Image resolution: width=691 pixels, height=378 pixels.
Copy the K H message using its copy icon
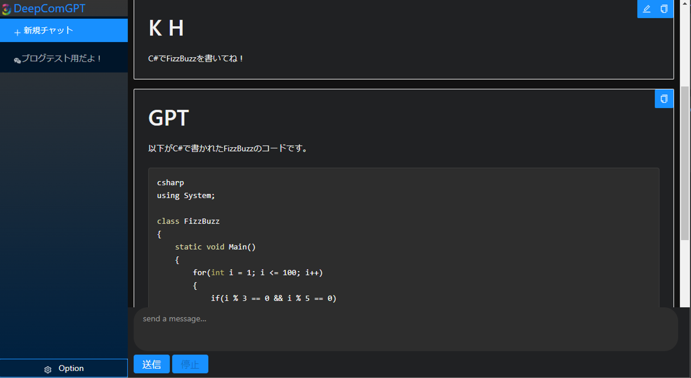tap(664, 9)
